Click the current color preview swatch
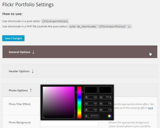Image resolution: width=160 pixels, height=128 pixels. [x=105, y=90]
